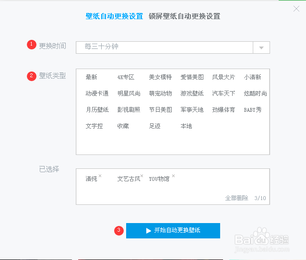This screenshot has height=260, width=306.
Task: Choose the 游戏壁纸 category
Action: (x=192, y=94)
